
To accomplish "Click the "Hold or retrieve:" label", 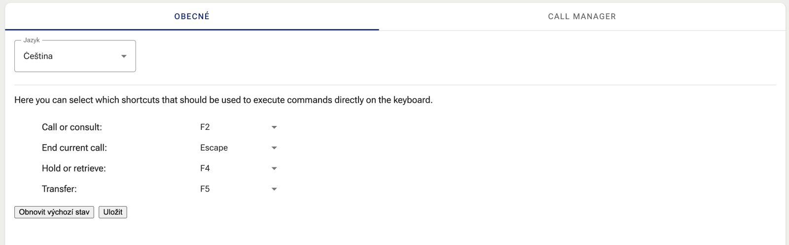I will click(74, 168).
